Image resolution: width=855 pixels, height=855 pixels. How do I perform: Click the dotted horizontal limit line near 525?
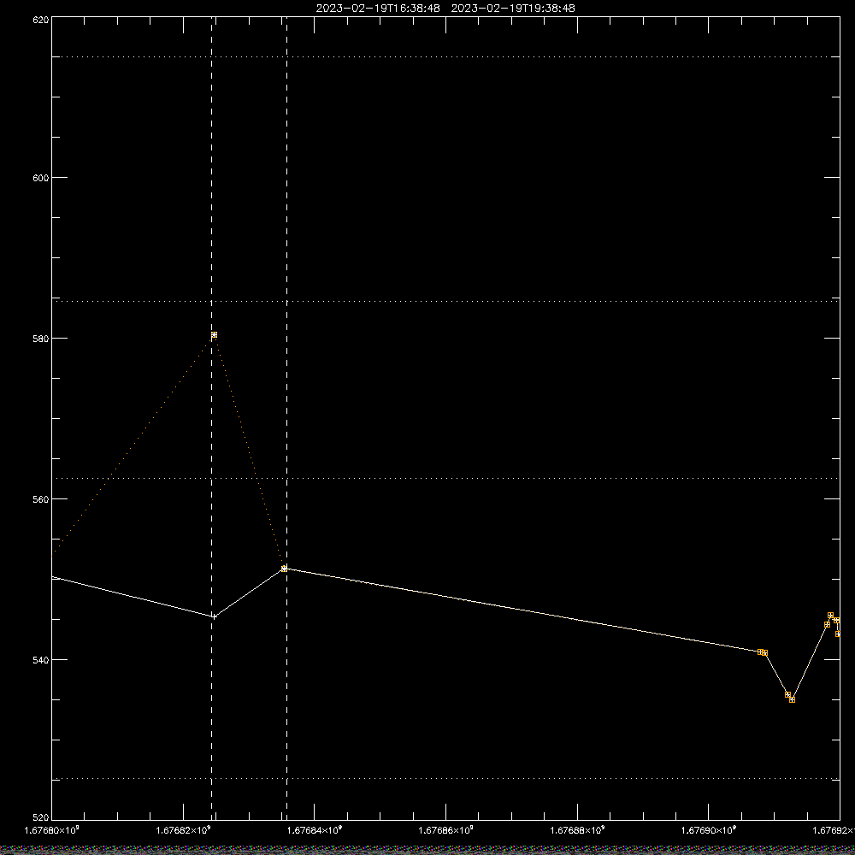445,779
